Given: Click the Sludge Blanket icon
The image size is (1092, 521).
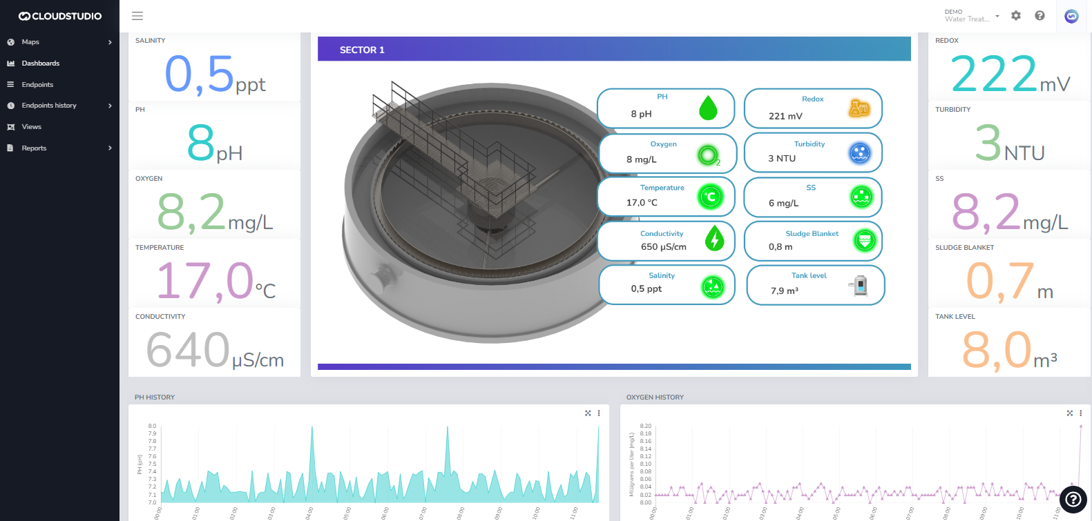Looking at the screenshot, I should [x=864, y=241].
